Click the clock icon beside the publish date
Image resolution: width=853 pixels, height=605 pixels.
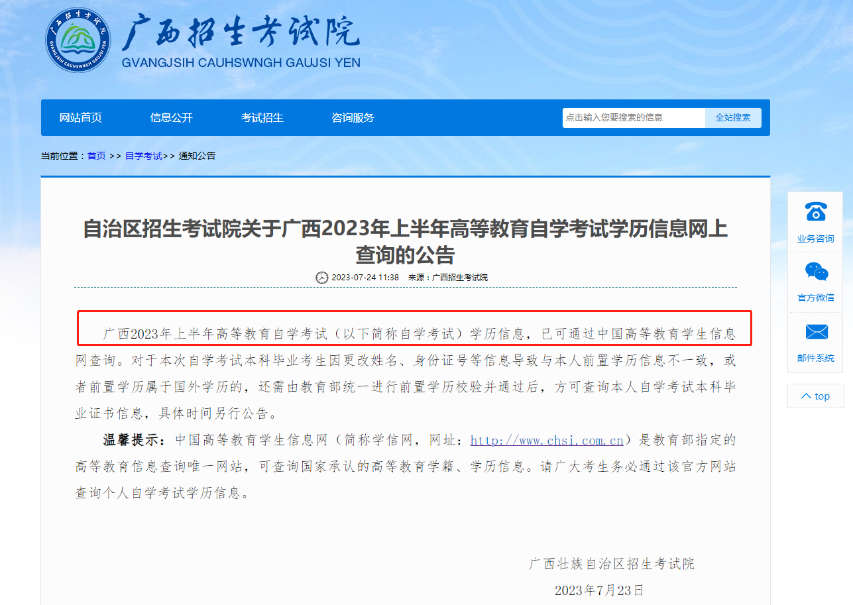323,277
